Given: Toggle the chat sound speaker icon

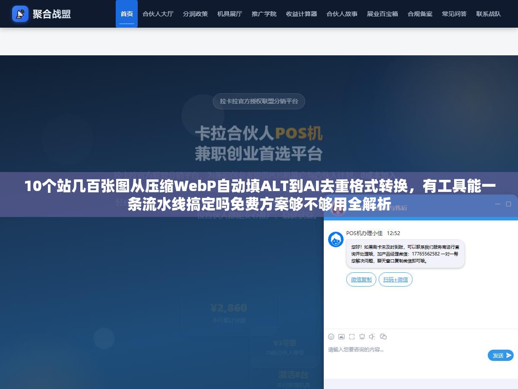Looking at the screenshot, I should tap(372, 337).
